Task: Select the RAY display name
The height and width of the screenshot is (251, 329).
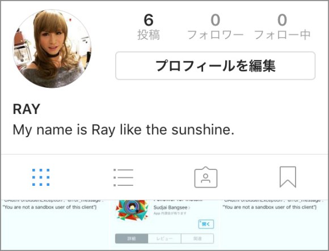Action: [27, 109]
